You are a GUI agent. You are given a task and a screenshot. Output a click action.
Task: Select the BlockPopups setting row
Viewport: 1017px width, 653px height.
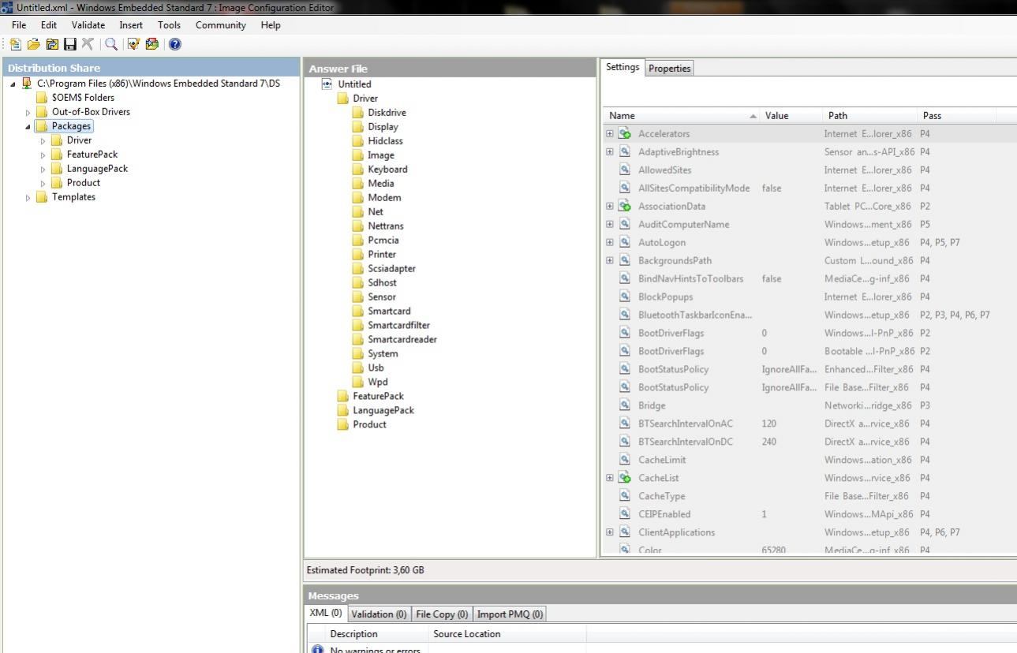tap(809, 297)
